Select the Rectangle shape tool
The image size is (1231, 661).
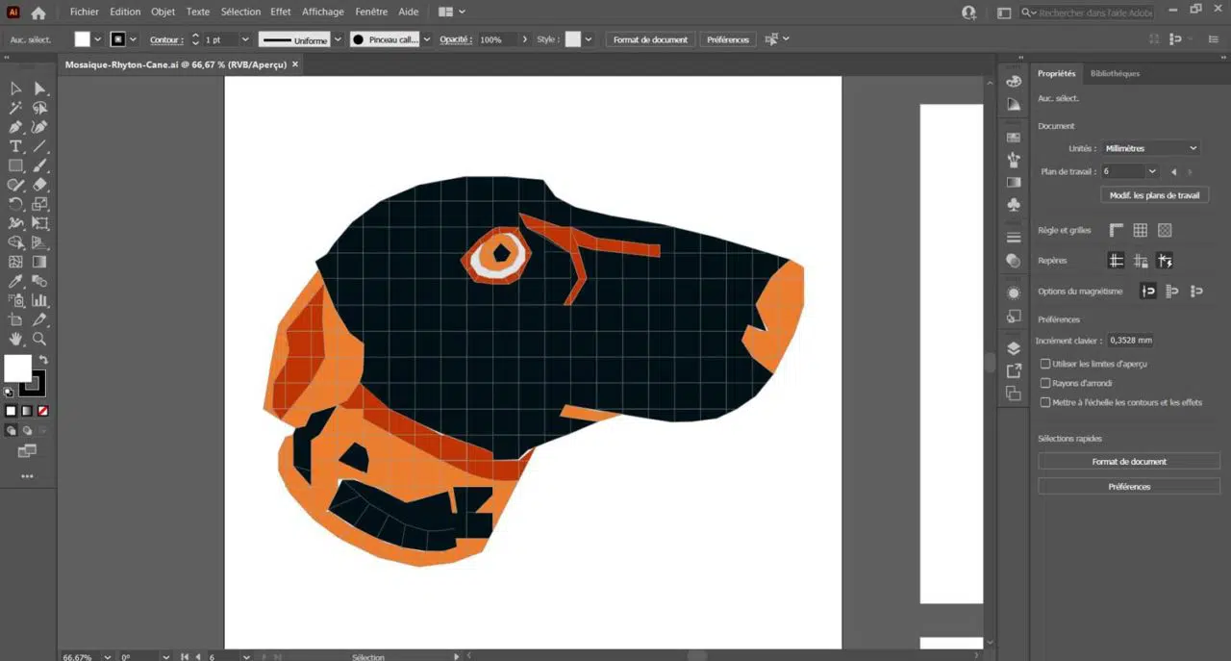pos(15,165)
